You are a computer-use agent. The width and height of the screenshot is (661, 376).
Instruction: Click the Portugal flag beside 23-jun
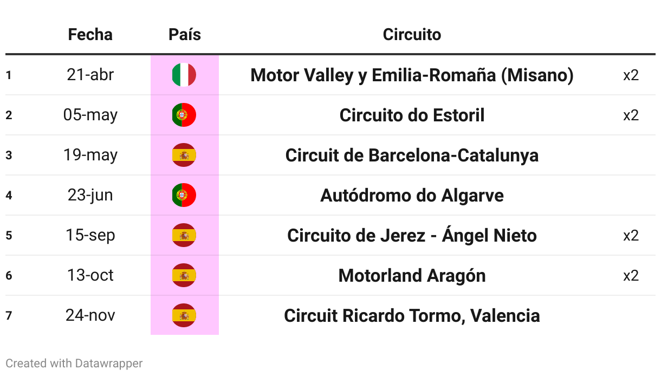184,195
